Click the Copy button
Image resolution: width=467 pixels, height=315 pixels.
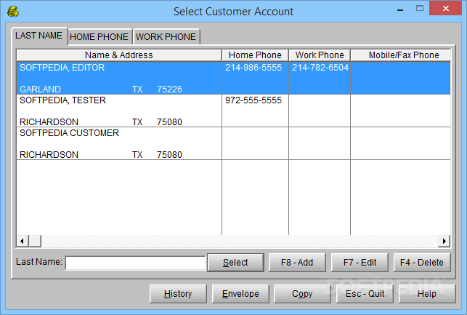tap(302, 294)
